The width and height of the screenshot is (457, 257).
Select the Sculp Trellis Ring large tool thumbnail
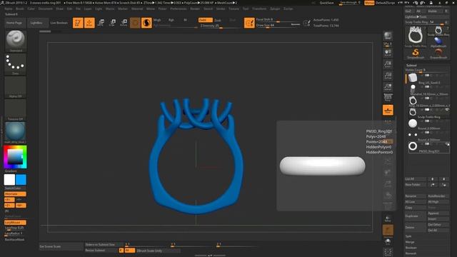(x=416, y=36)
